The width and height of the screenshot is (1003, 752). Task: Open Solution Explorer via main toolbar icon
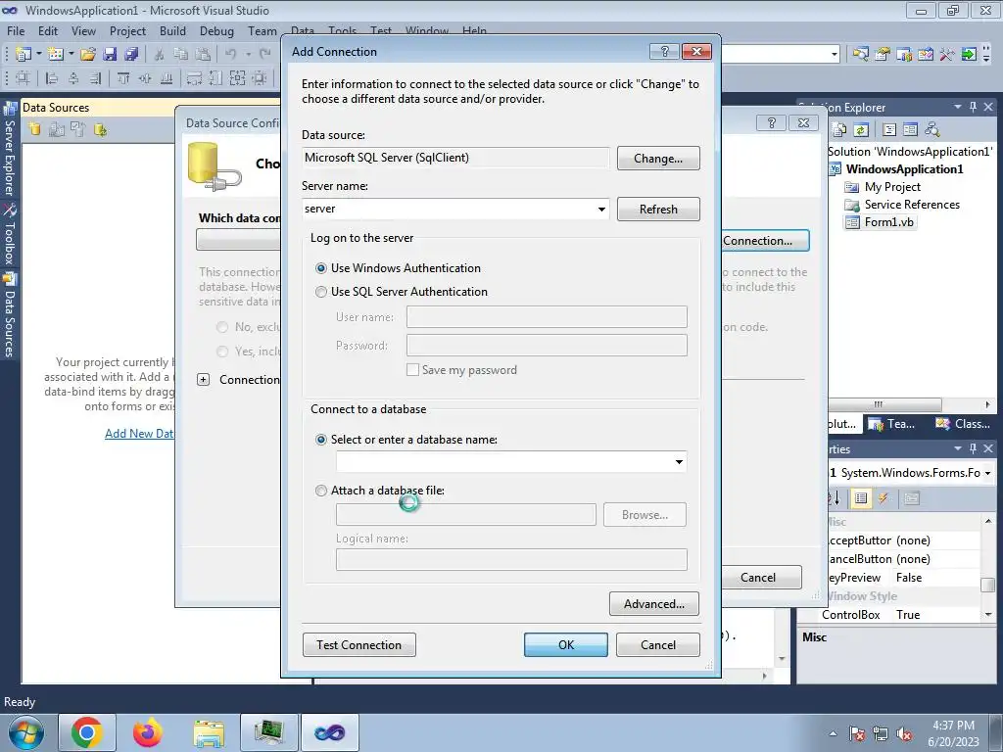pos(861,55)
